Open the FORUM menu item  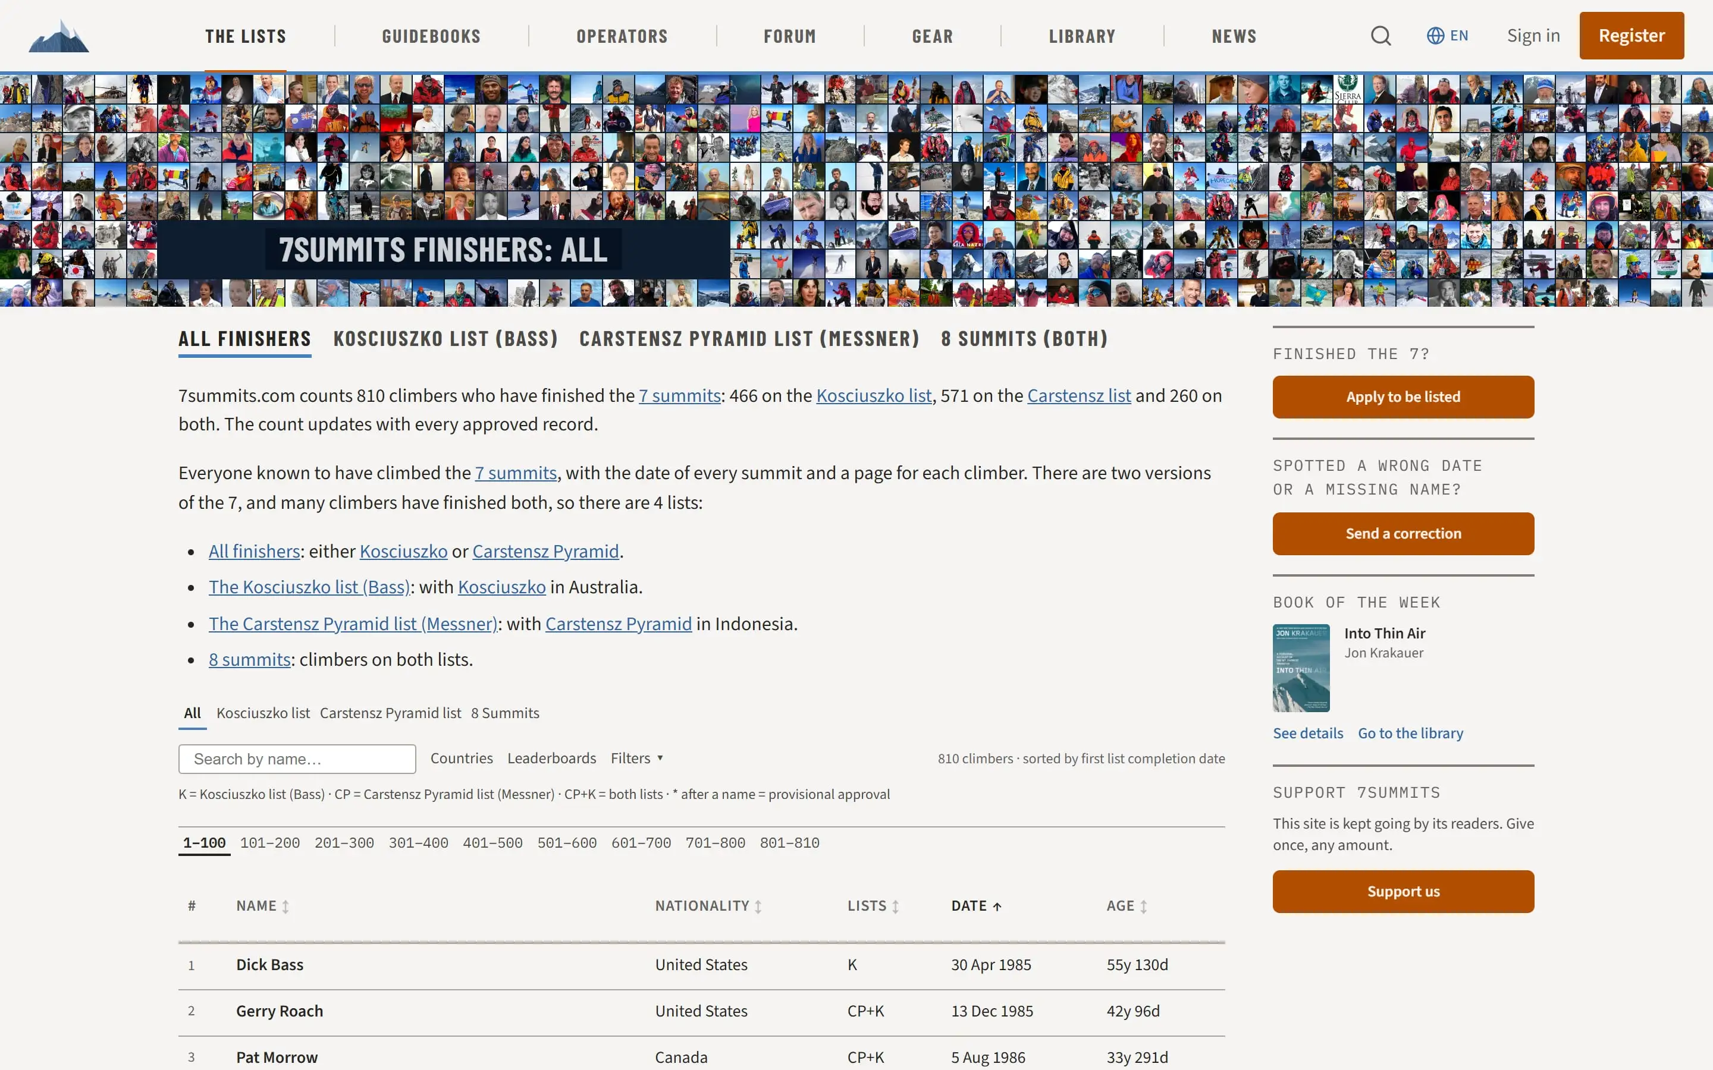point(790,36)
